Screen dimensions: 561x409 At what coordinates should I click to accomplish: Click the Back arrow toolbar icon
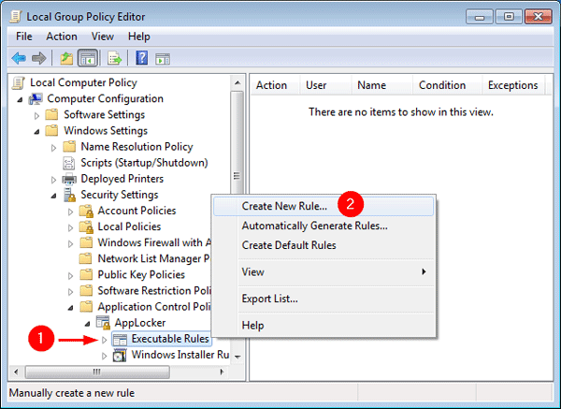point(19,57)
